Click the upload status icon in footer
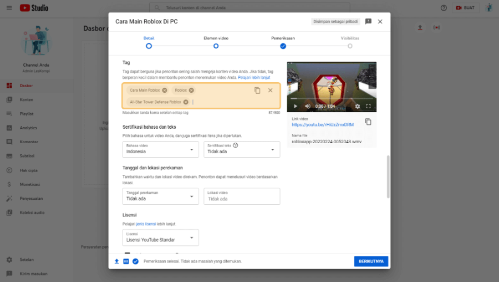Screen dimensions: 499x282 point(116,261)
